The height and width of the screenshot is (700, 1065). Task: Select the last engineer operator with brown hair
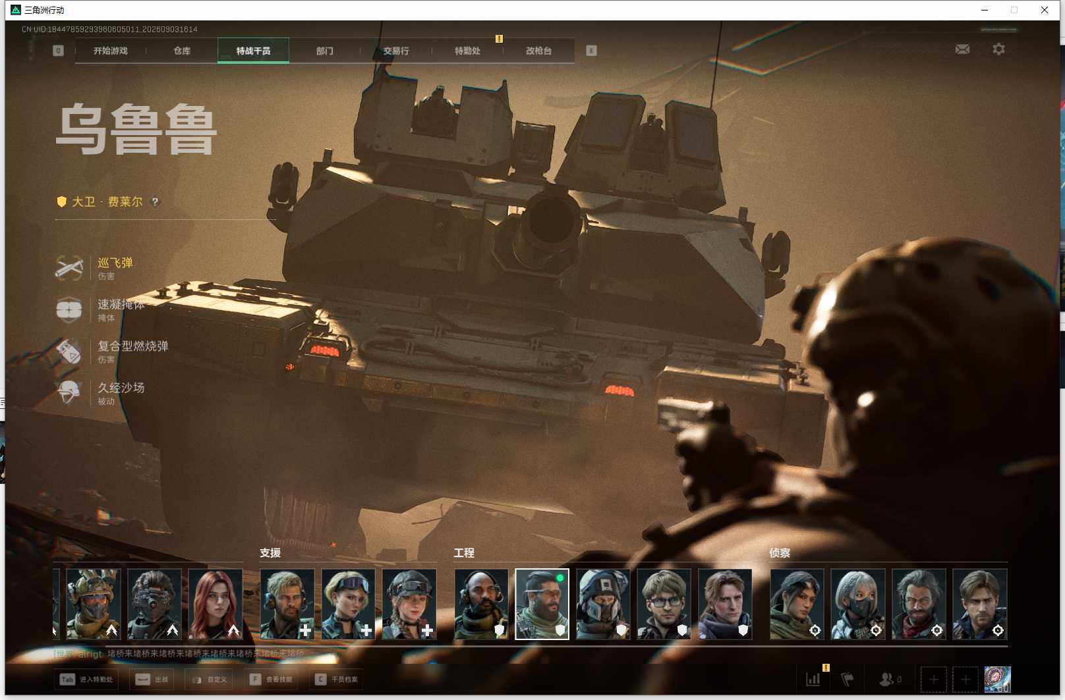pyautogui.click(x=725, y=605)
